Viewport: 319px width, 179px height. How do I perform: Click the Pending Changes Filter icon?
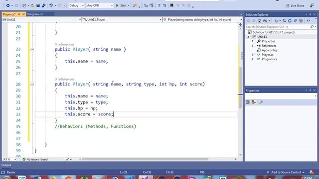pyautogui.click(x=276, y=21)
